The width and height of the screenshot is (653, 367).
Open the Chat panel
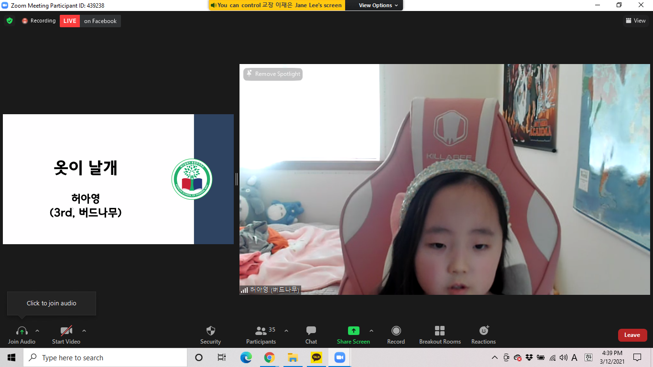(311, 331)
